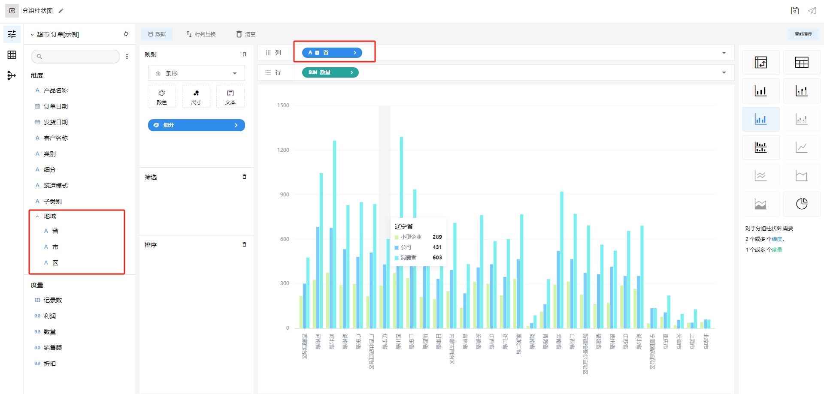Image resolution: width=824 pixels, height=394 pixels.
Task: Clear the 排序 section with trash icon
Action: (x=244, y=244)
